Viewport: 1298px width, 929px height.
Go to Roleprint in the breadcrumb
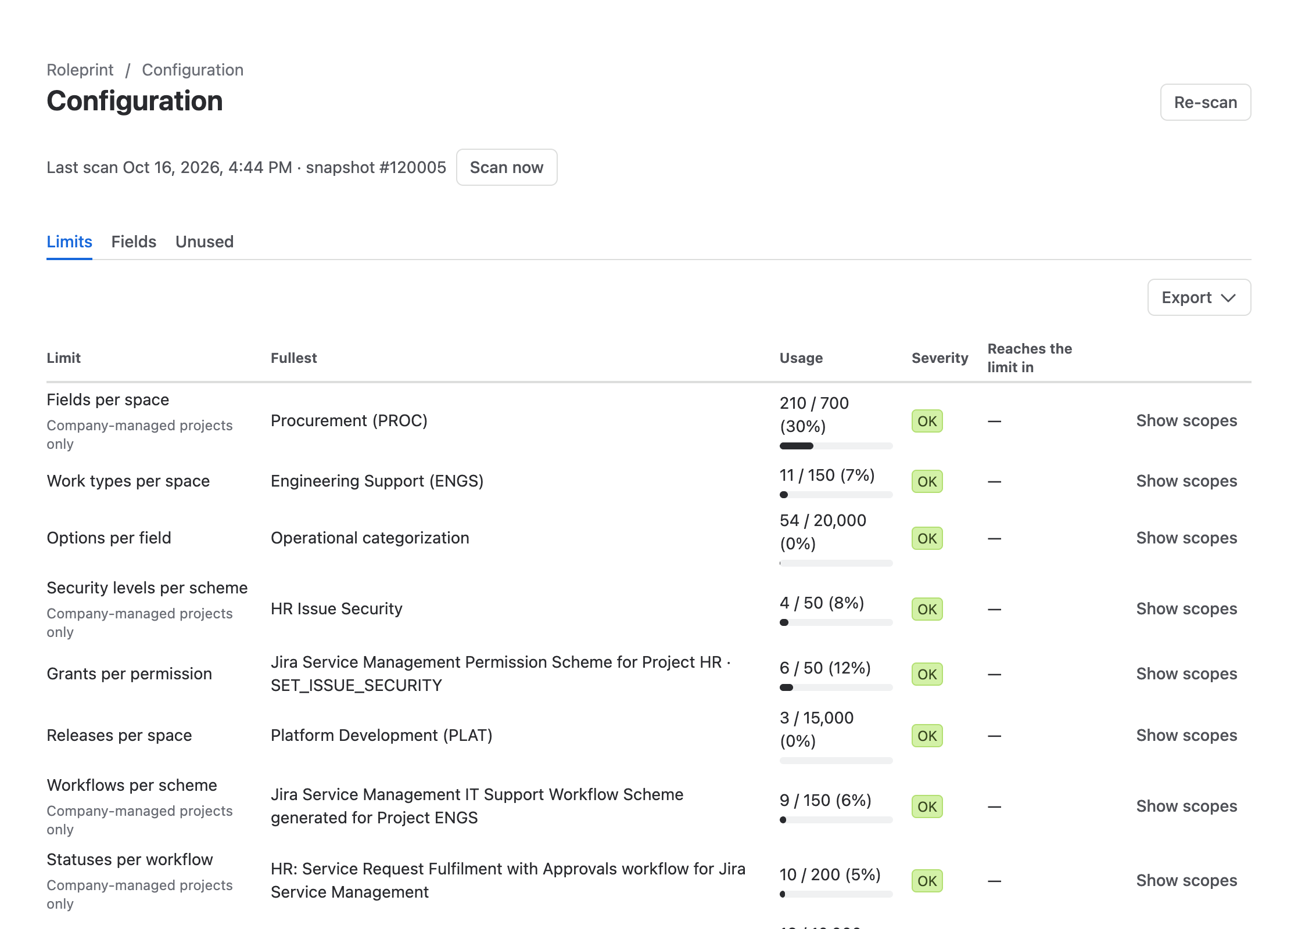coord(80,70)
